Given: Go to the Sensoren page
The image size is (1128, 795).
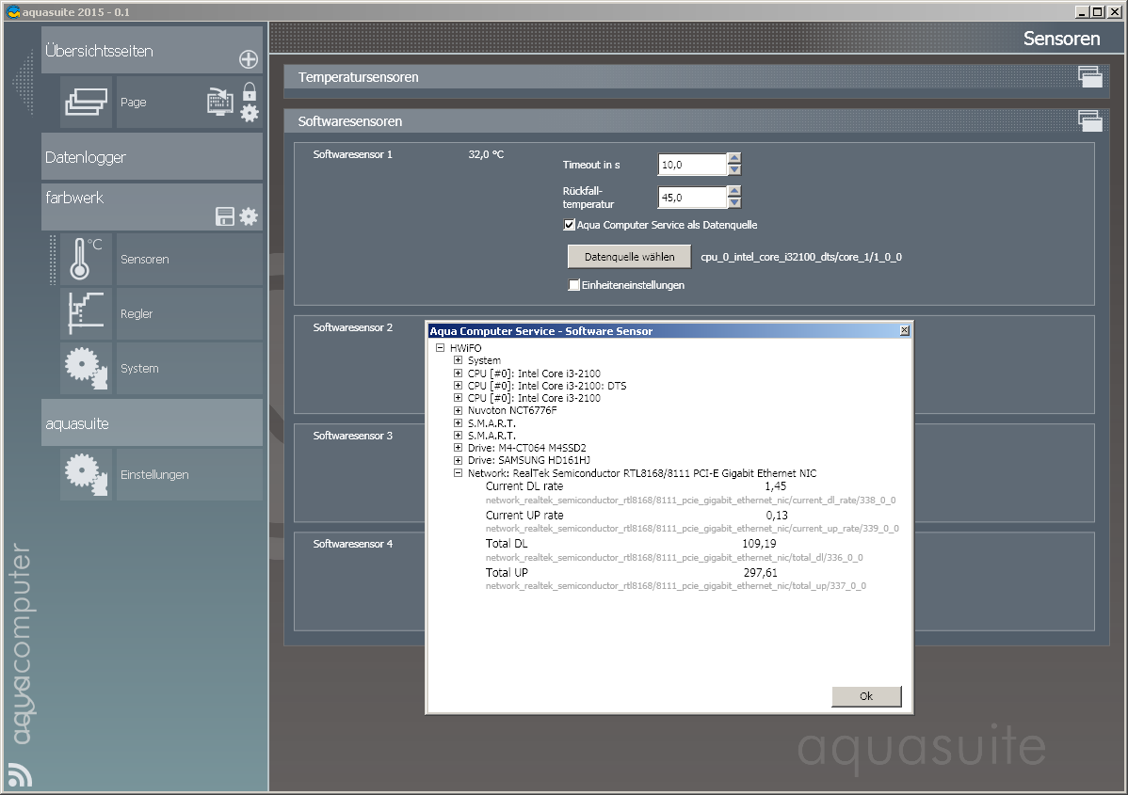Looking at the screenshot, I should click(189, 259).
